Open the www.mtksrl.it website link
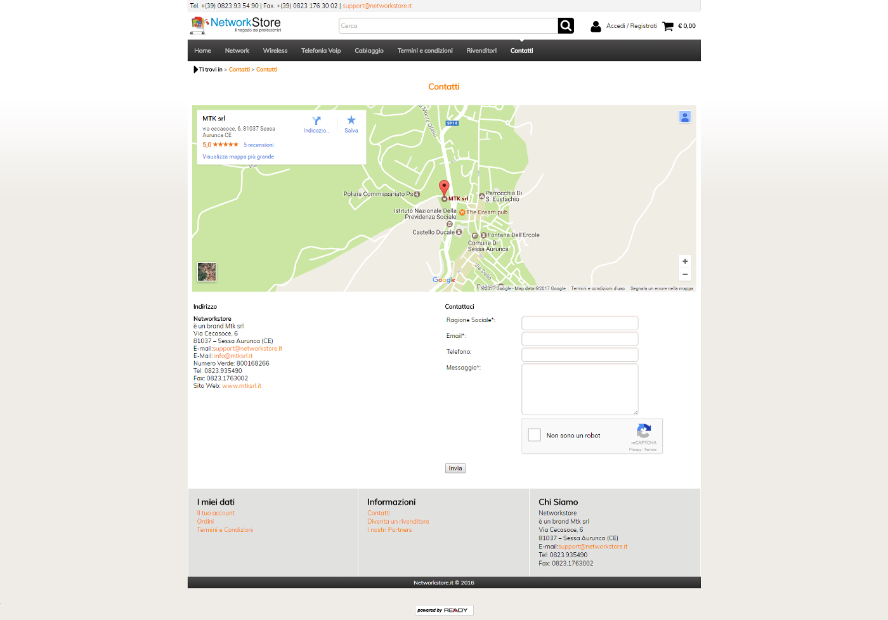The width and height of the screenshot is (888, 620). pos(242,386)
